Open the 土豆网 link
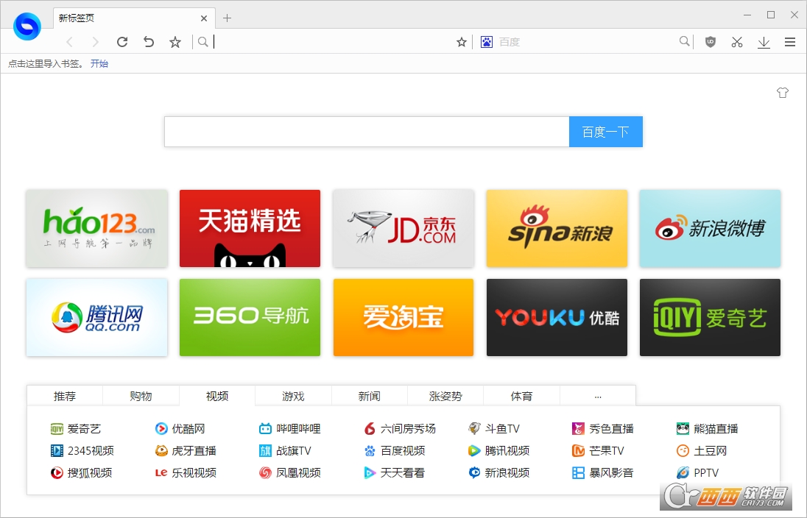Screen dimensions: 807x518 tap(702, 450)
